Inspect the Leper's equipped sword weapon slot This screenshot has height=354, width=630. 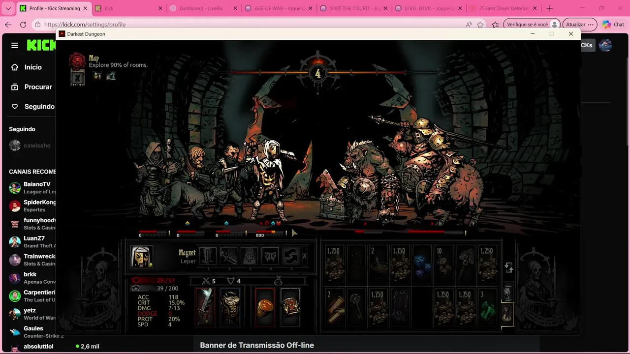click(205, 307)
